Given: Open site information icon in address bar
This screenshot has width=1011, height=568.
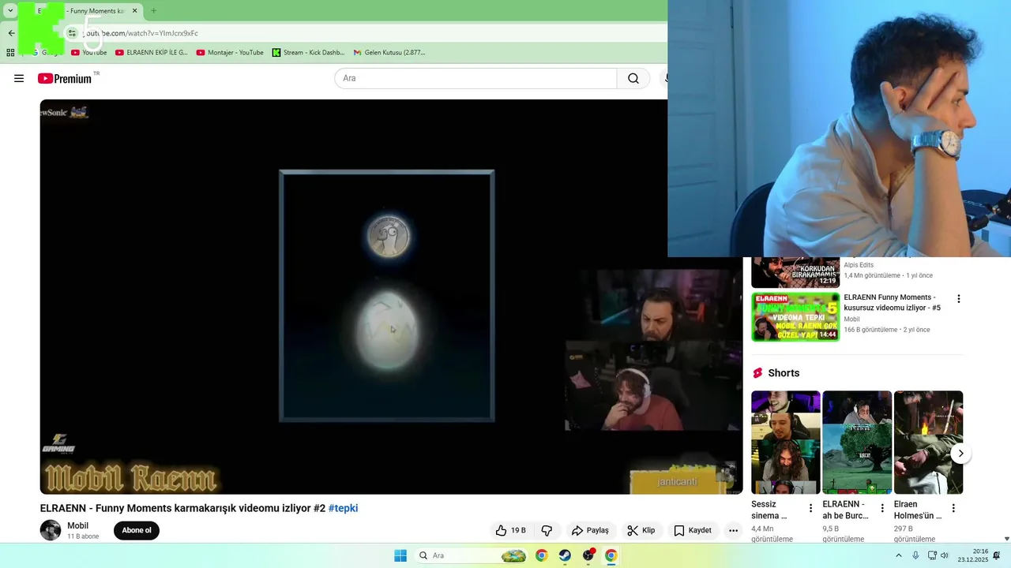Looking at the screenshot, I should pyautogui.click(x=72, y=33).
